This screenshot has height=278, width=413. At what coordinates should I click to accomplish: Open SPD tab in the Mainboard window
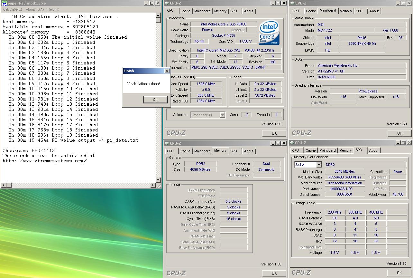[x=359, y=11]
